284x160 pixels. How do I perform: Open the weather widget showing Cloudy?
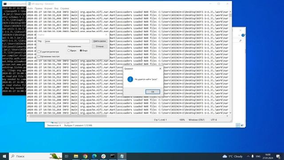233,156
